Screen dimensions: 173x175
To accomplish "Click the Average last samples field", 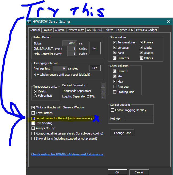I will (x=59, y=68).
